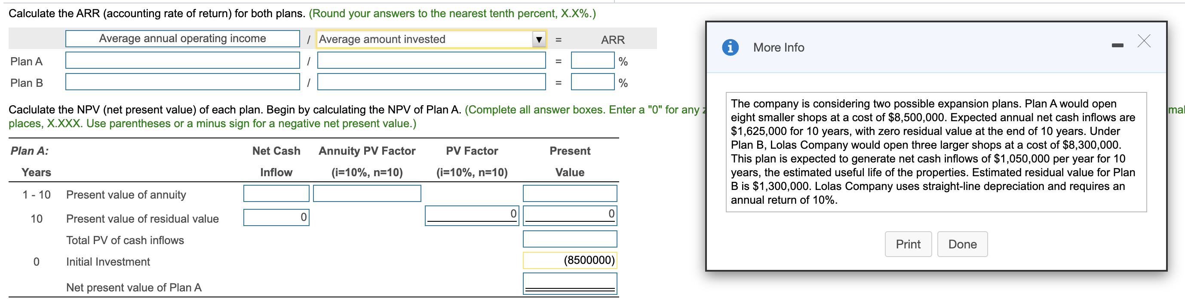Click Plan A denominator input field
Image resolution: width=1185 pixels, height=306 pixels.
(431, 60)
